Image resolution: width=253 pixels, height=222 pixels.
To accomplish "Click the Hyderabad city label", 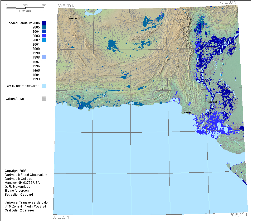I will click(x=212, y=102).
